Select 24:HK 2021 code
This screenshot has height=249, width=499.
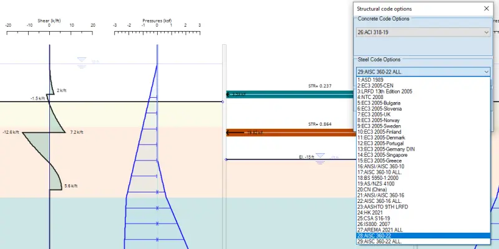tap(423, 213)
